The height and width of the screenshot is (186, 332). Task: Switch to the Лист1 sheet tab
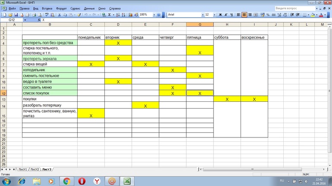pos(22,169)
